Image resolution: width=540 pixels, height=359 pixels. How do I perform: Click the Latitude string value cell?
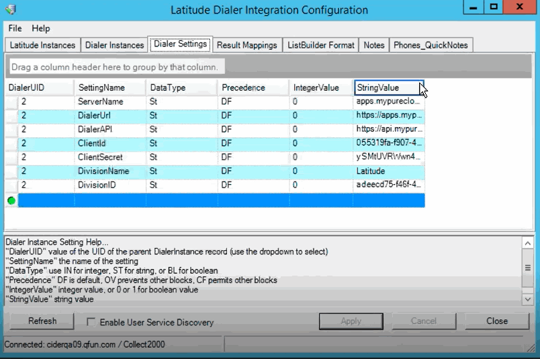point(389,171)
